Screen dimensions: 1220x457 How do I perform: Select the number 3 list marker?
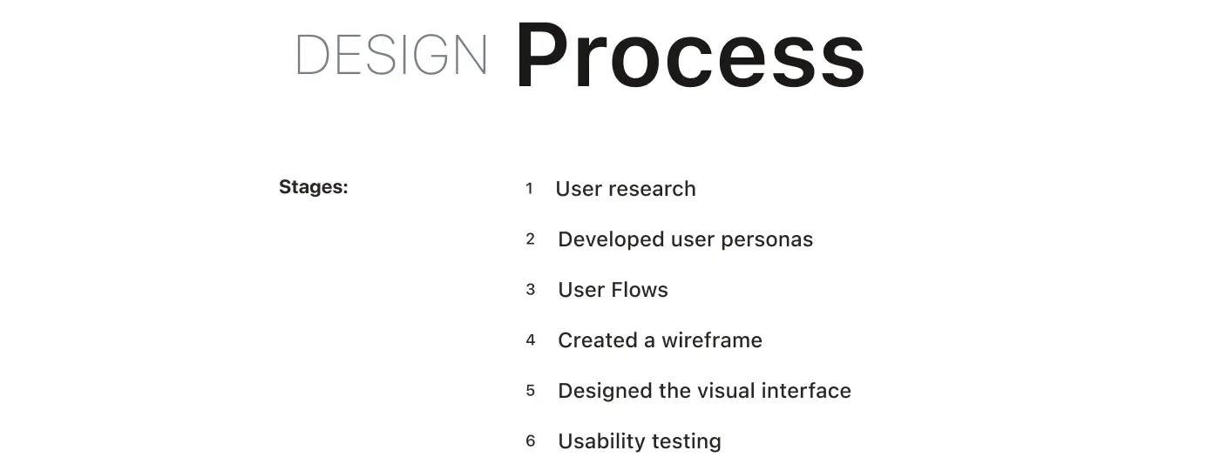point(530,289)
